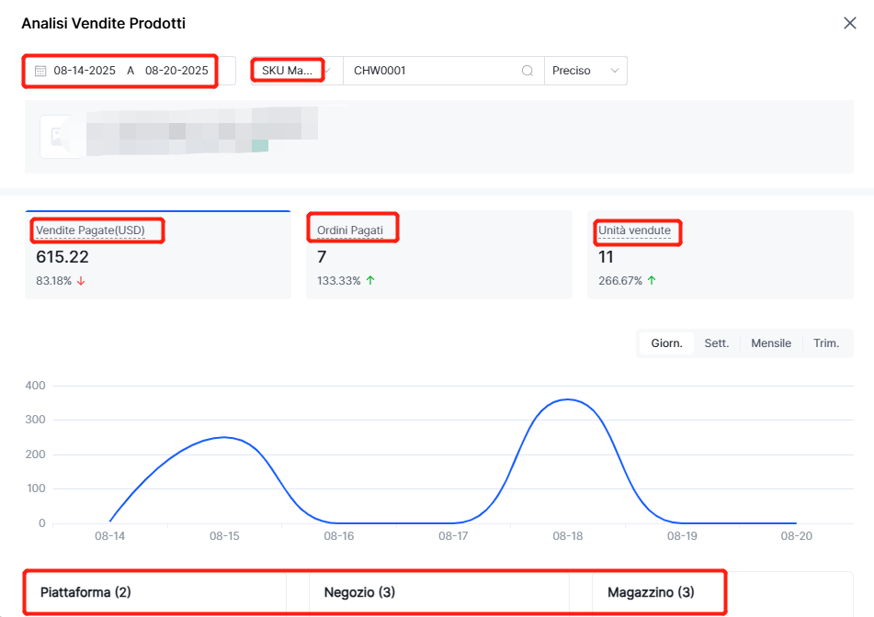Switch chart to Giorn. view
Screen dimensions: 874x617
pyautogui.click(x=666, y=343)
